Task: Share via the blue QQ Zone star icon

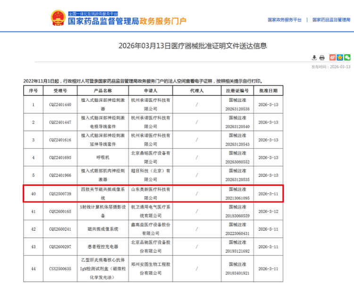Action: pyautogui.click(x=340, y=58)
